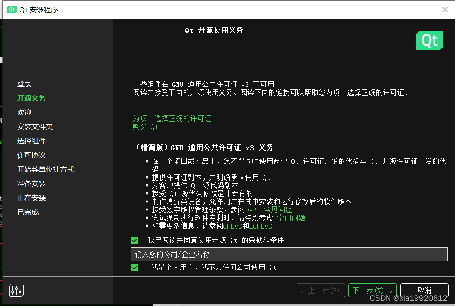Image resolution: width=455 pixels, height=306 pixels.
Task: Open the LGPLv3 link
Action: point(261,226)
